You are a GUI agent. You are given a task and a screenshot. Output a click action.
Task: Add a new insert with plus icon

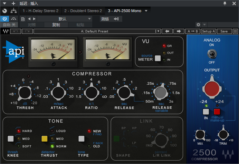point(13,3)
